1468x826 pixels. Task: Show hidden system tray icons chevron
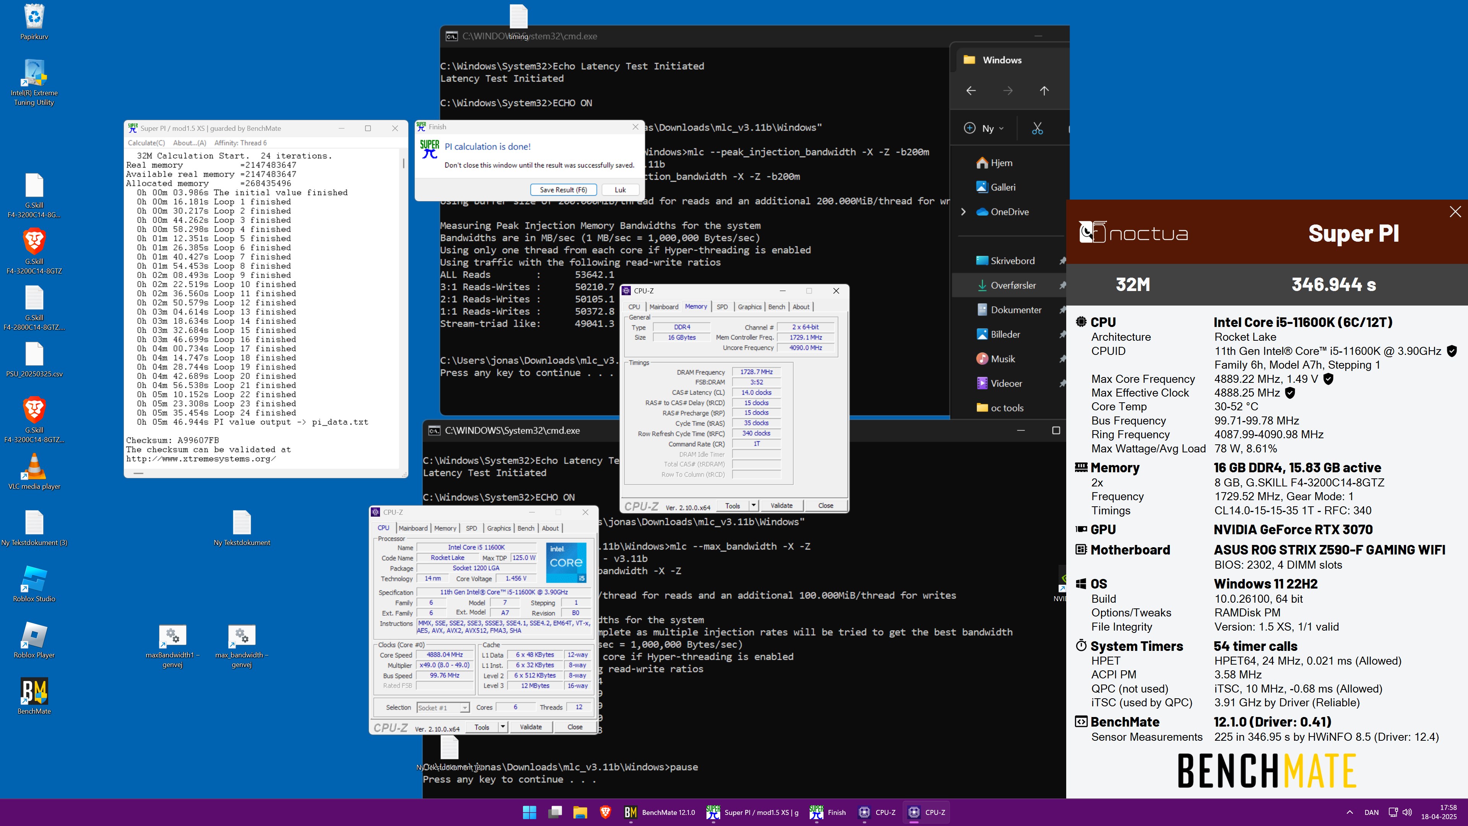[x=1349, y=812]
